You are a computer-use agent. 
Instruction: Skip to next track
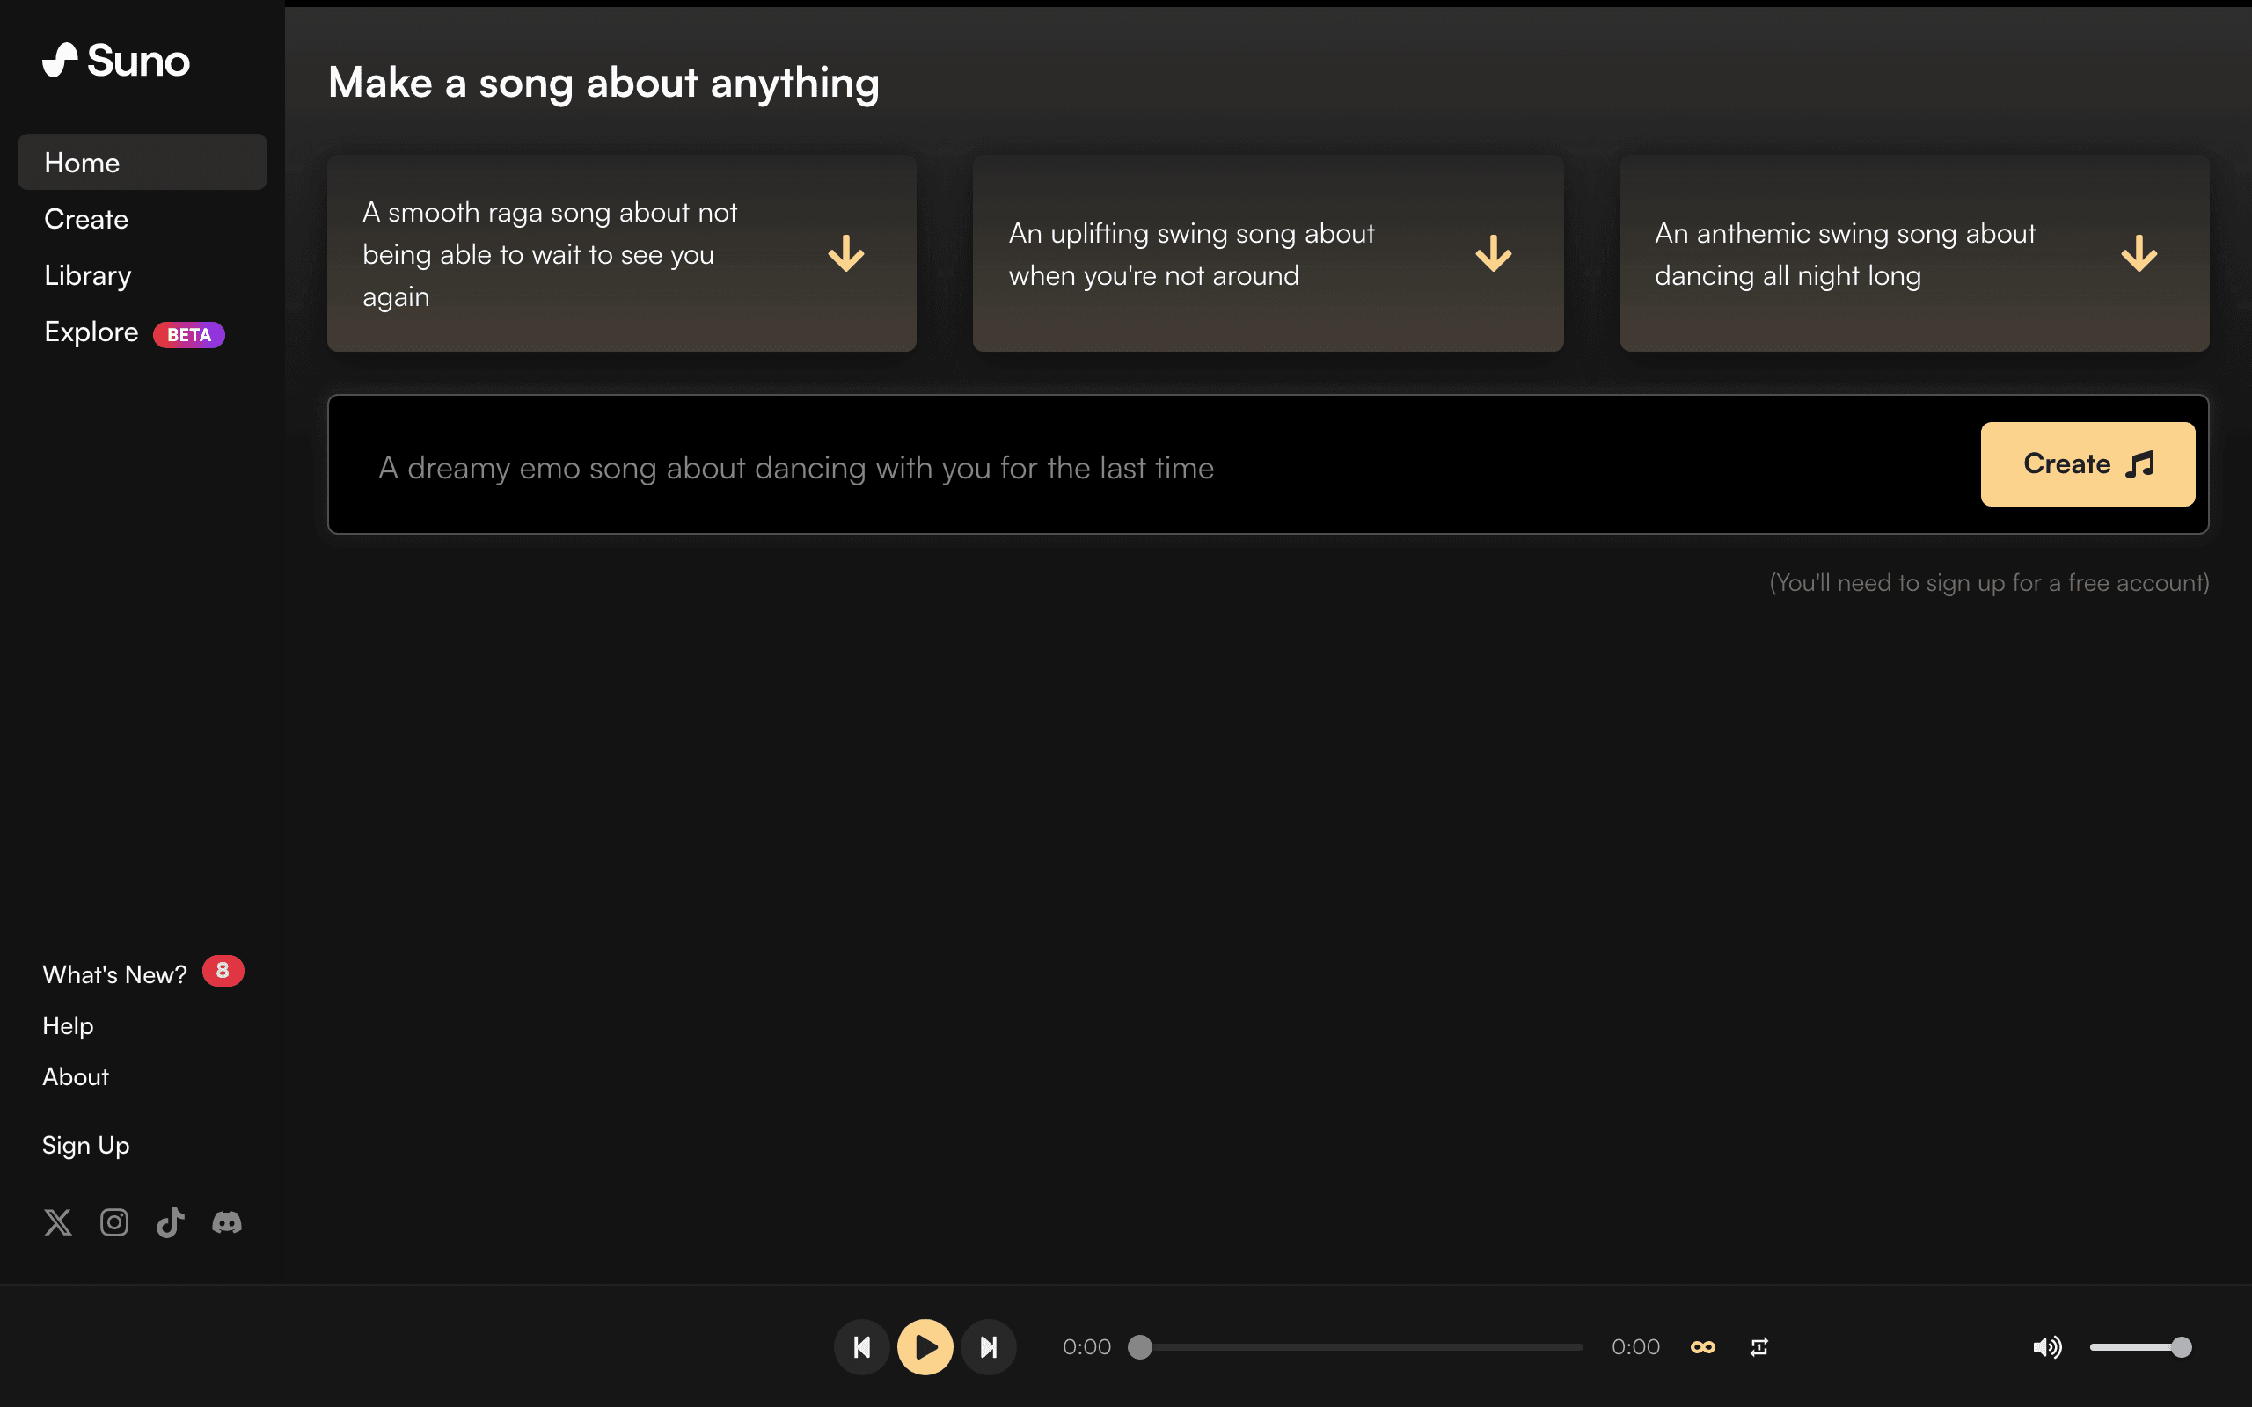988,1346
